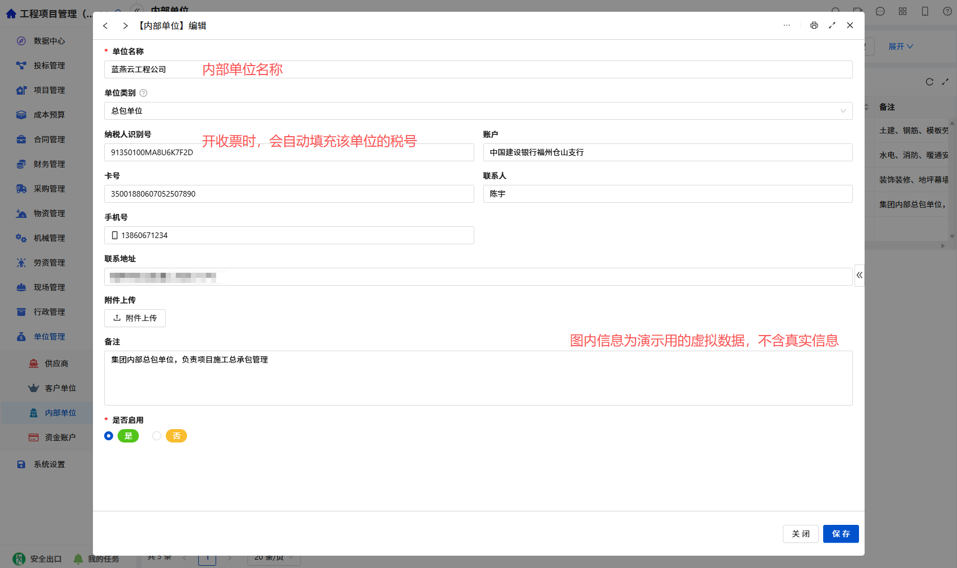
Task: Click the 纳税人识别号 input field
Action: point(289,152)
